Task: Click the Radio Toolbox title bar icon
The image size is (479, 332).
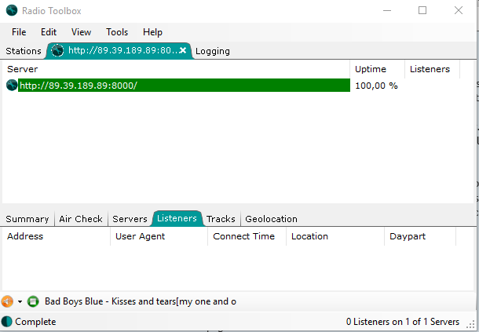Action: coord(11,11)
